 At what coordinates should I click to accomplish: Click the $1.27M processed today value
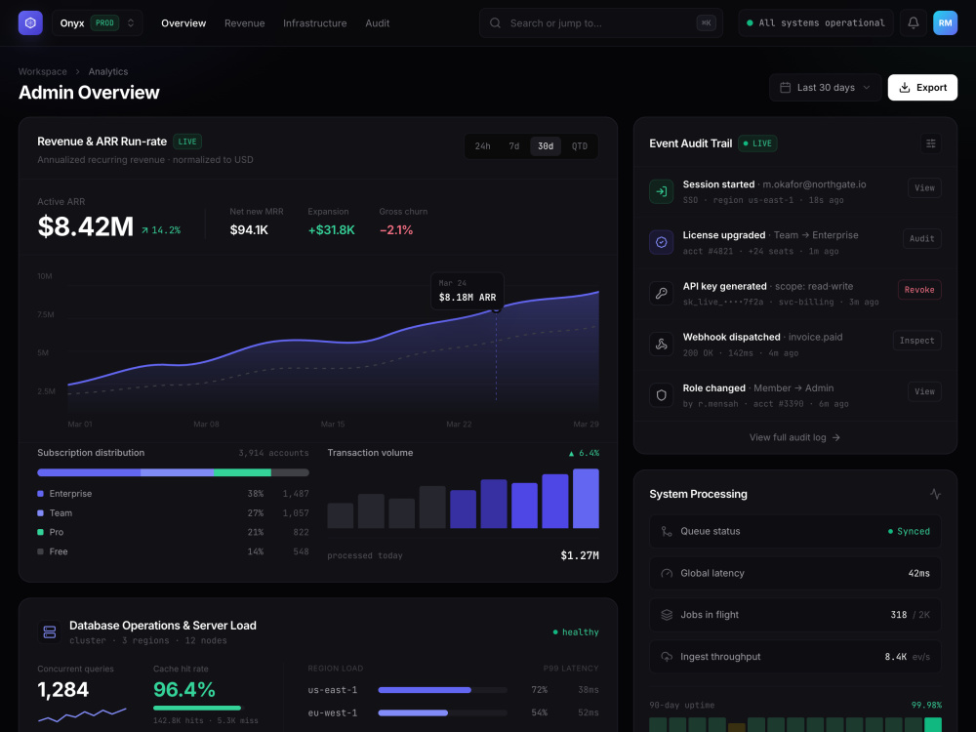tap(580, 555)
